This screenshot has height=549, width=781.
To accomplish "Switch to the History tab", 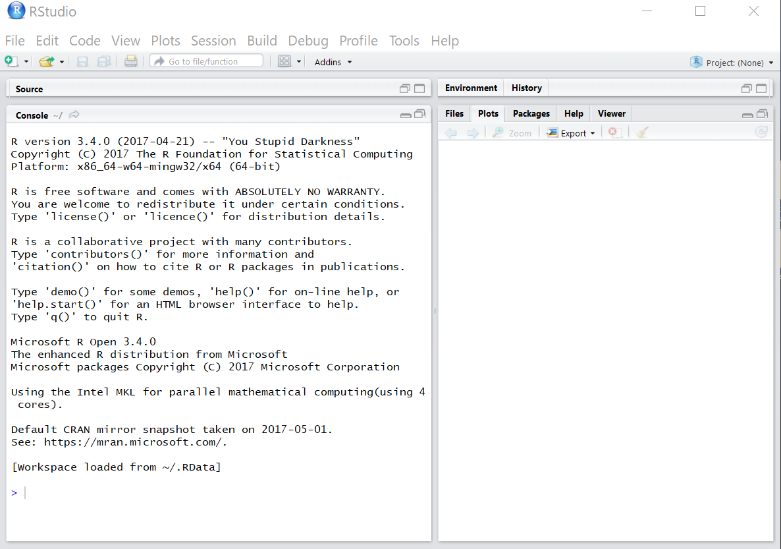I will (x=526, y=88).
